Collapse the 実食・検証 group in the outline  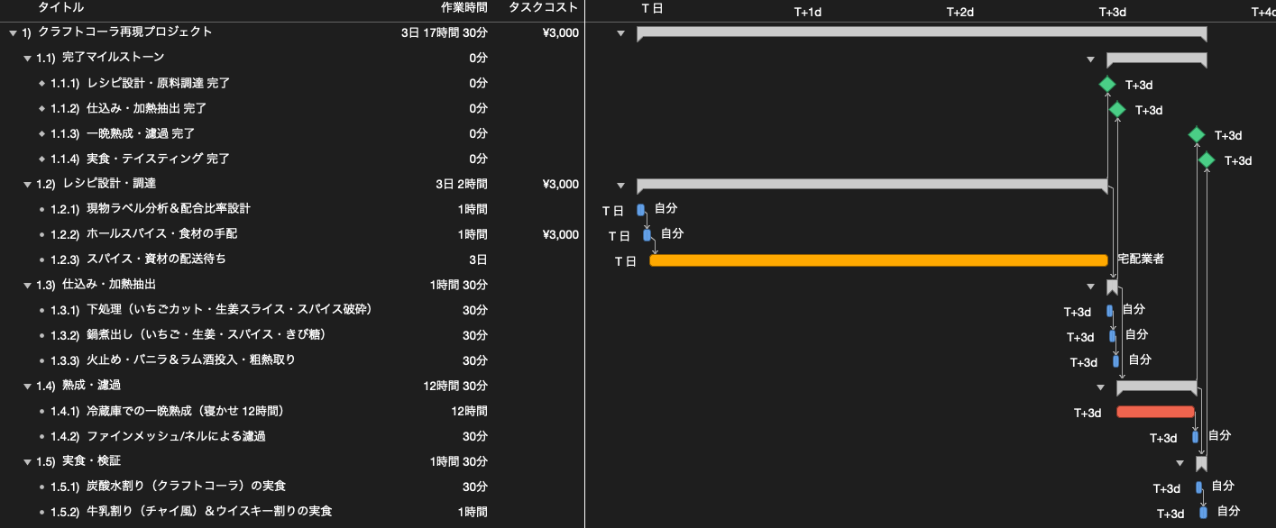click(28, 462)
